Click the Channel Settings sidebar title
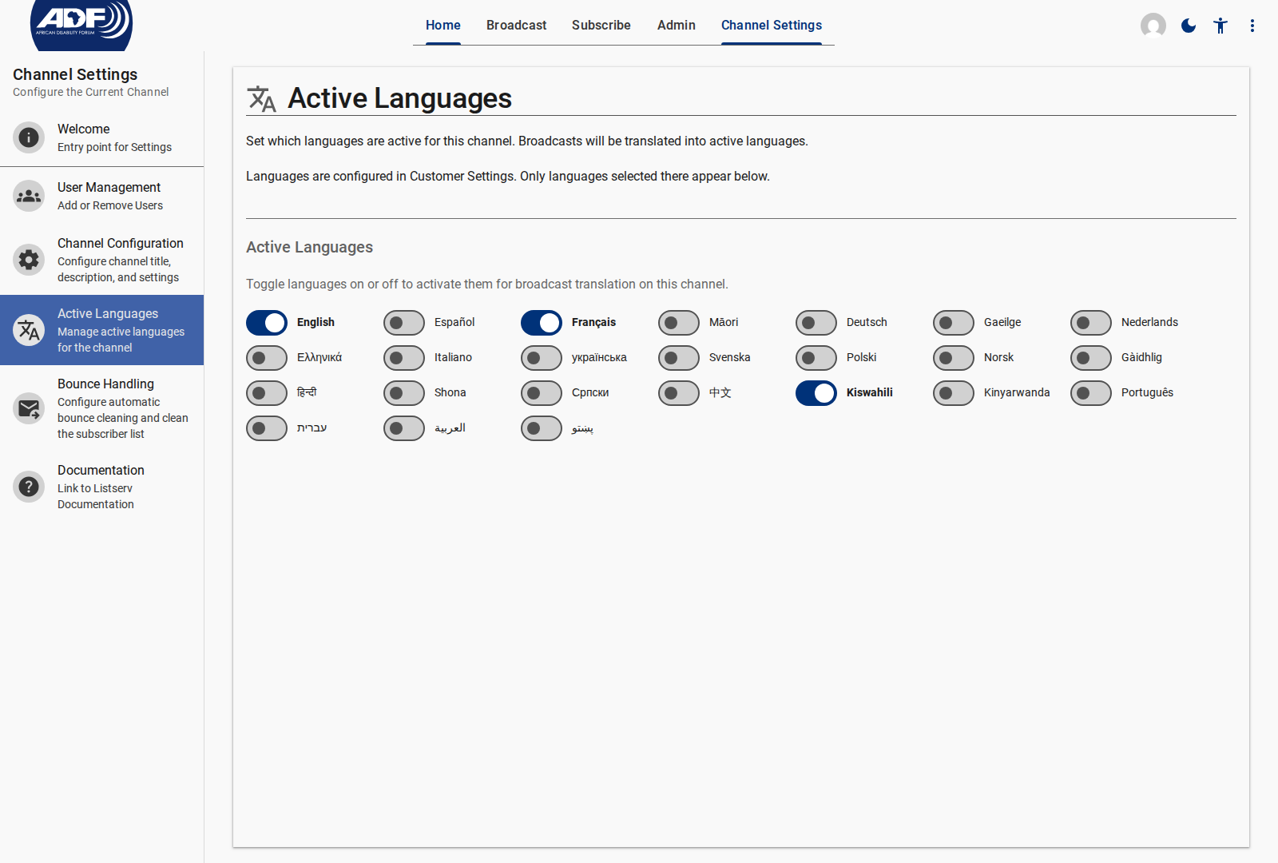The width and height of the screenshot is (1278, 863). tap(75, 74)
